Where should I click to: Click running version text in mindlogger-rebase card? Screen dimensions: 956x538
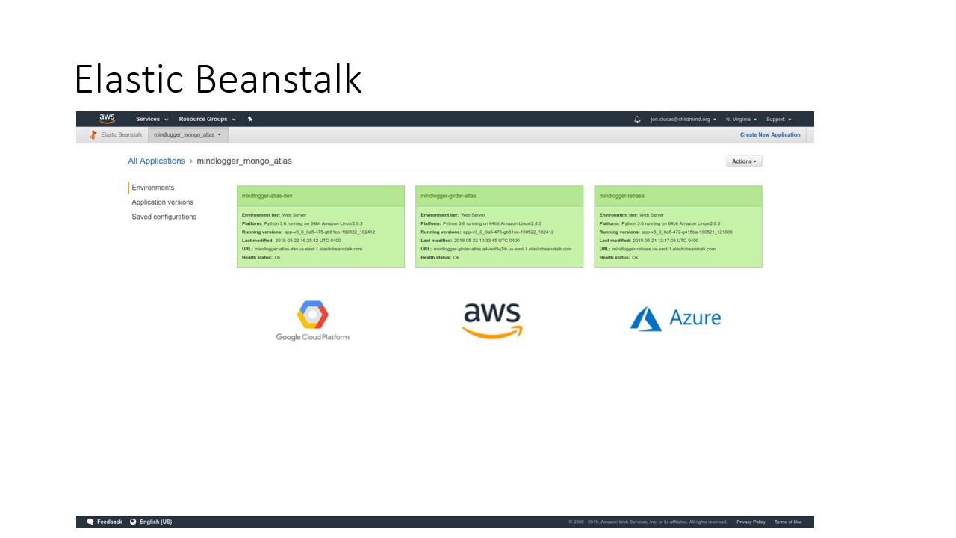pyautogui.click(x=687, y=232)
